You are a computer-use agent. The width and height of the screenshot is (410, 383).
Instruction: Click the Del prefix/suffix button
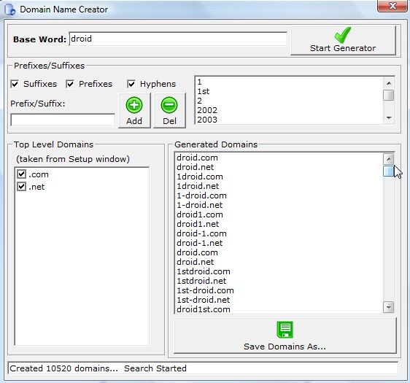169,111
